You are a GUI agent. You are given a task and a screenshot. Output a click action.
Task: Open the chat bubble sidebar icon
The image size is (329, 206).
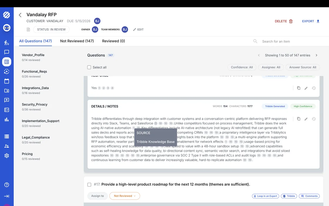(x=6, y=52)
